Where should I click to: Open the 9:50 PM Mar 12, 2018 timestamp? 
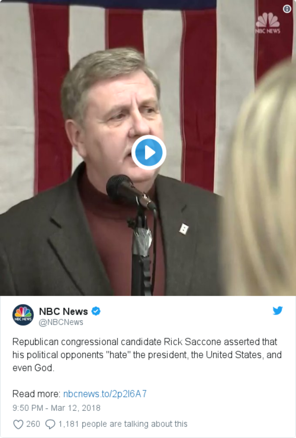pyautogui.click(x=56, y=408)
